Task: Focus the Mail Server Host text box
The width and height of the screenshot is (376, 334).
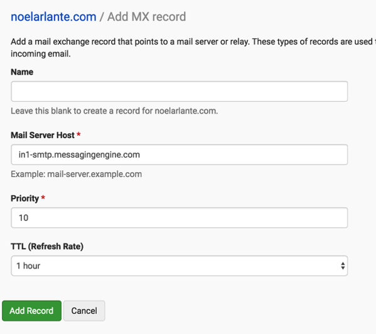Action: pos(179,154)
